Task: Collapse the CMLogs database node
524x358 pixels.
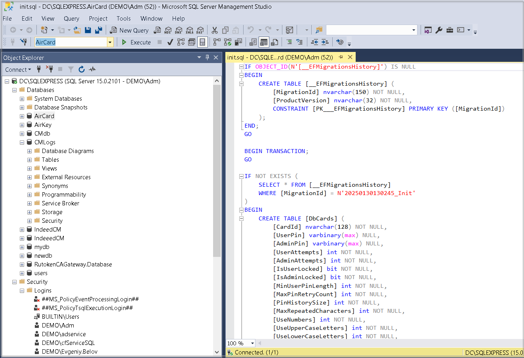Action: coord(22,142)
